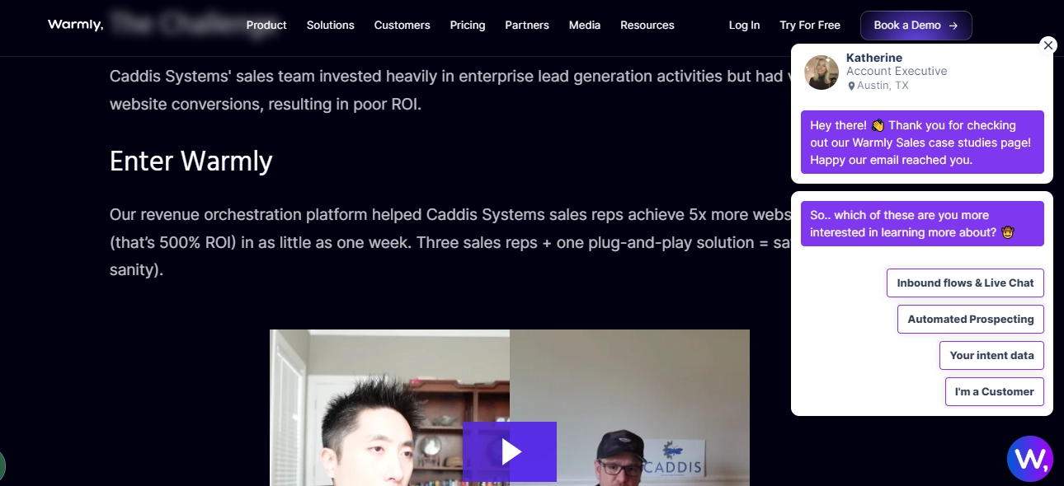Go to the Customers page

coord(403,25)
